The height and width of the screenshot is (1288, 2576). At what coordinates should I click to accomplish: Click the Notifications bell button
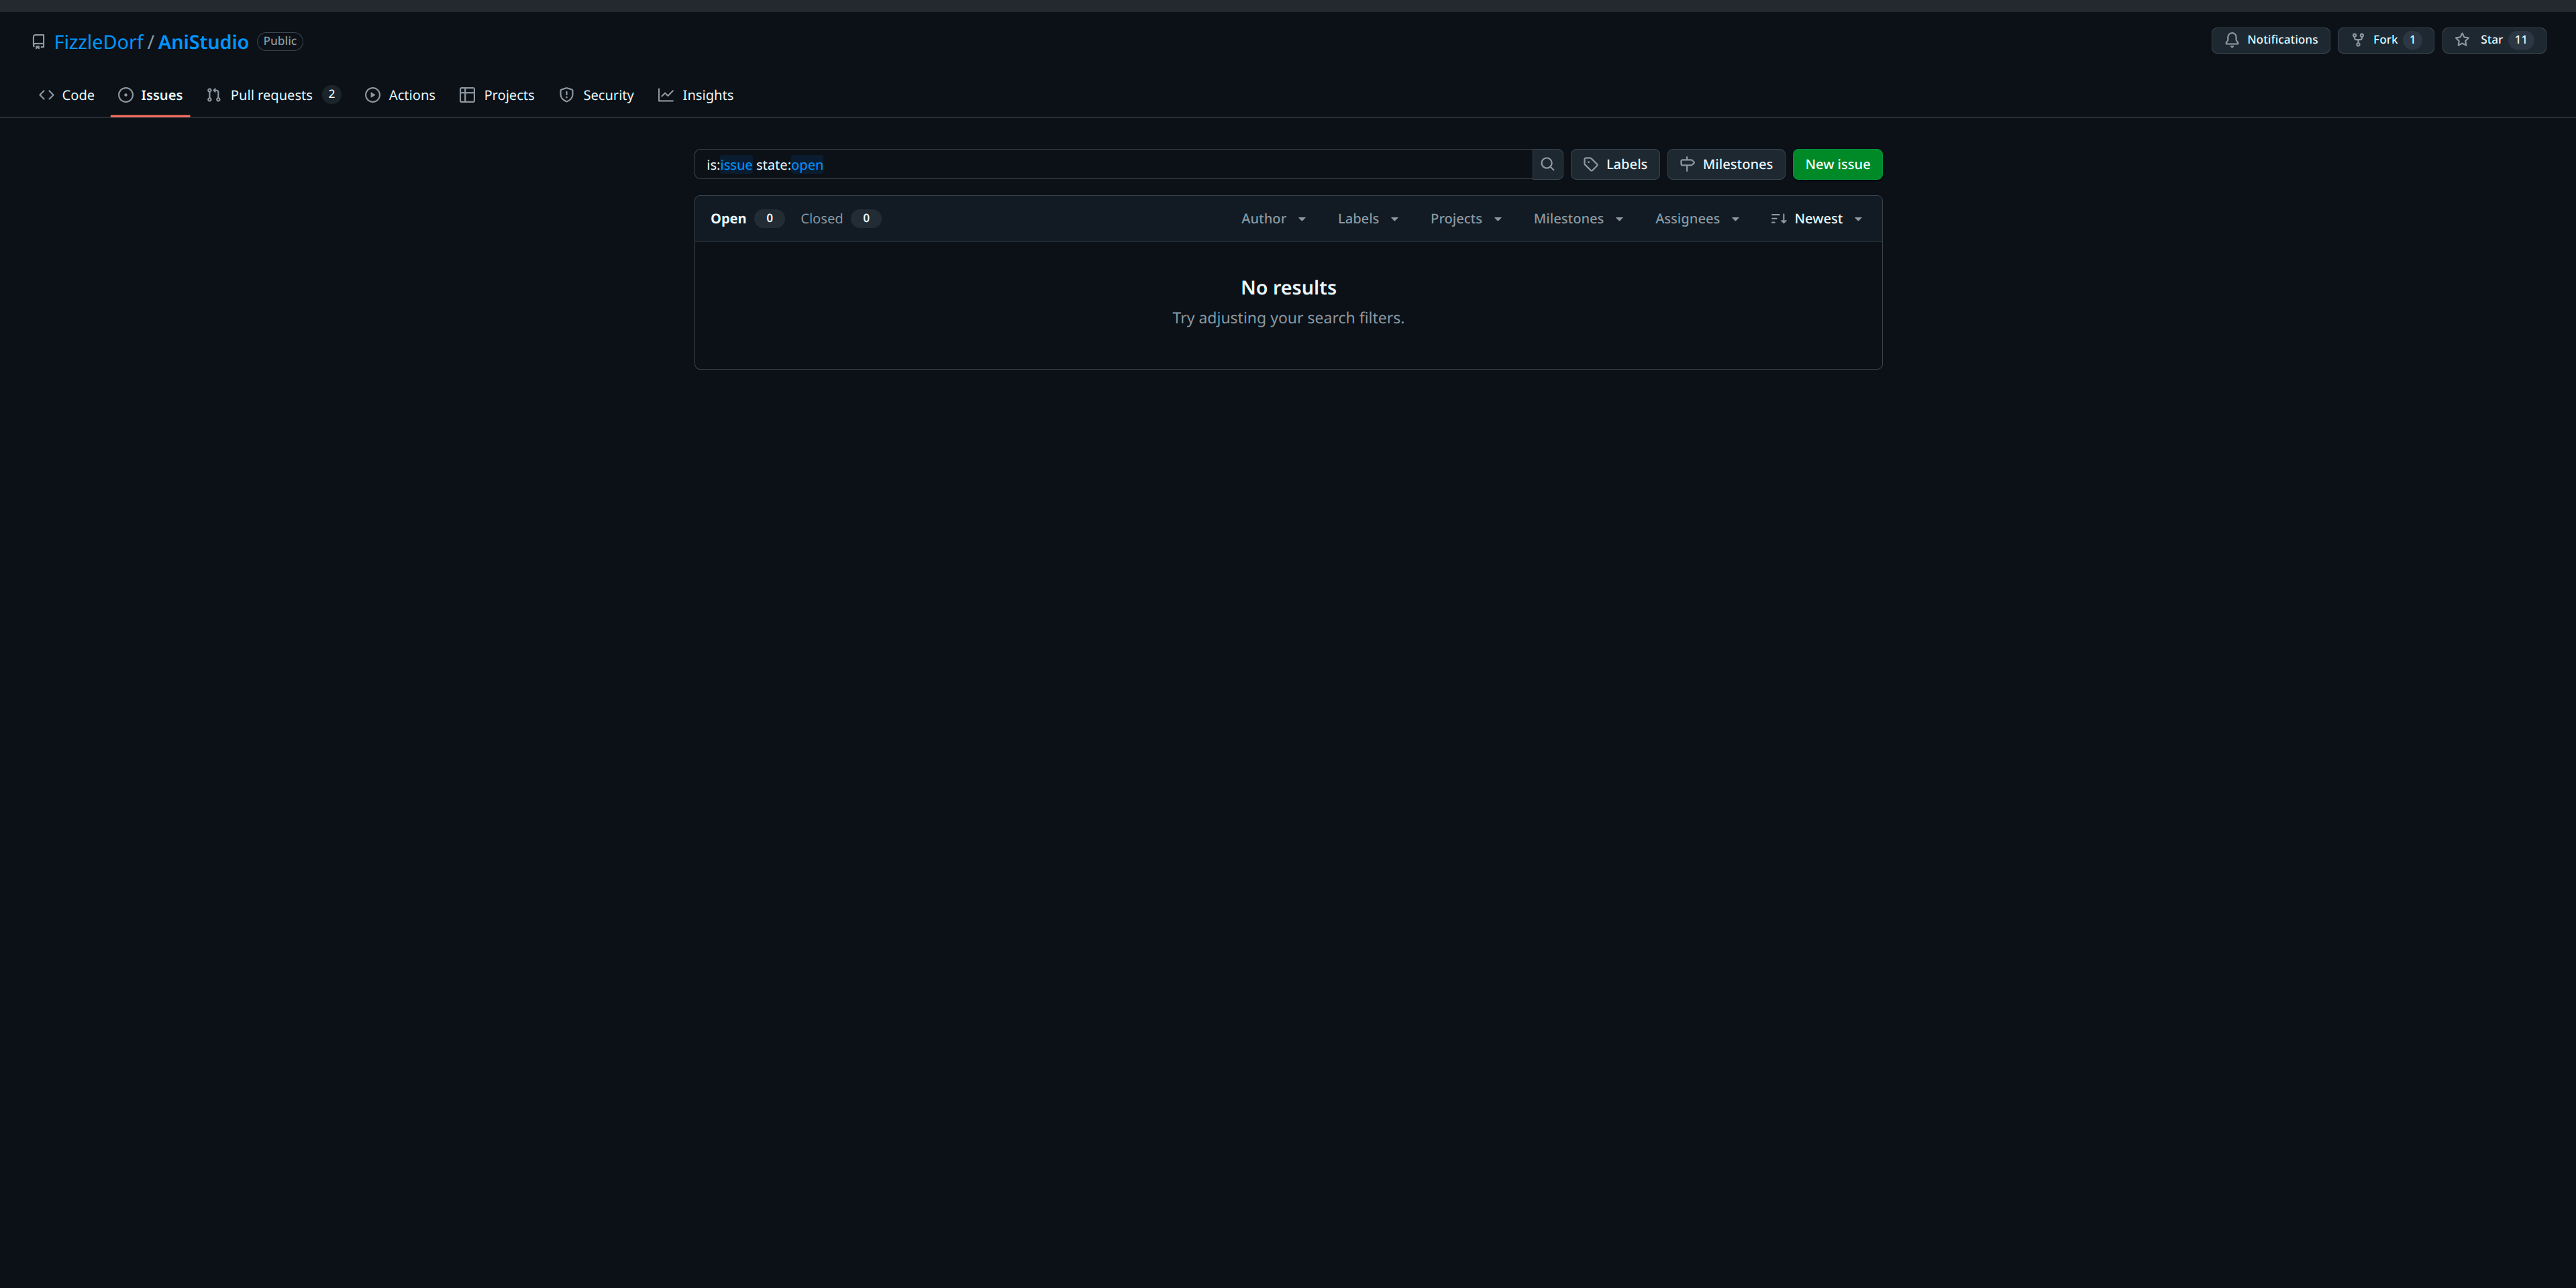[x=2270, y=40]
